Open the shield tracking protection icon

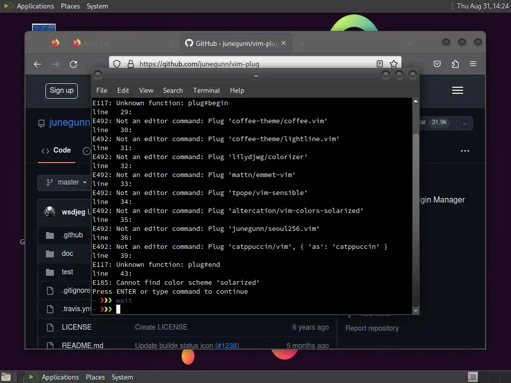117,64
